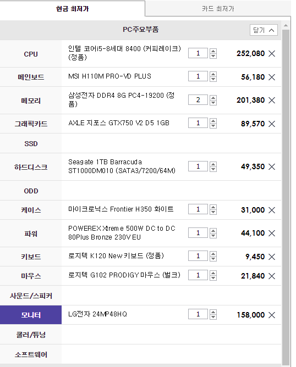Delete the Seagate 1TB hard disk row

272,166
